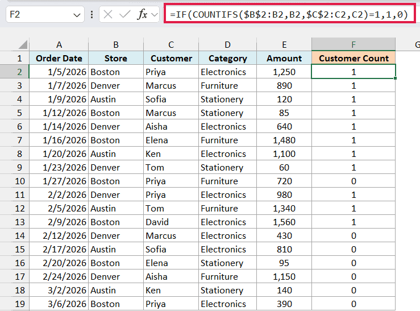Click the Amount cell showing 390

[284, 304]
